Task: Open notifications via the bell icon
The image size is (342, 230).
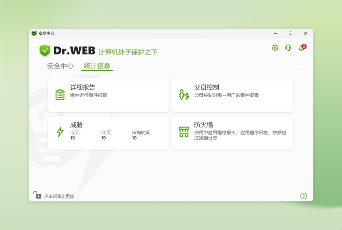Action: 301,48
